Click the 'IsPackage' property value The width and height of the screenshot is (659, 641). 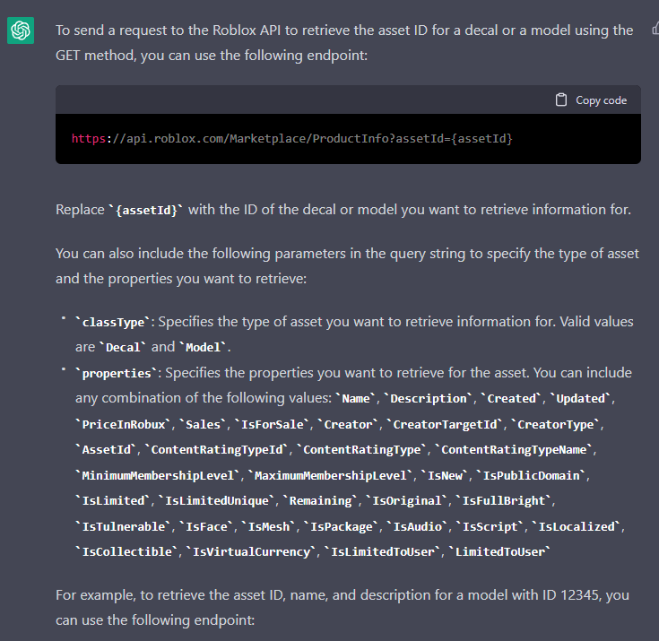342,527
